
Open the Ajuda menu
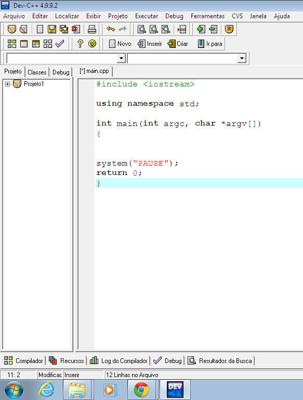point(282,16)
